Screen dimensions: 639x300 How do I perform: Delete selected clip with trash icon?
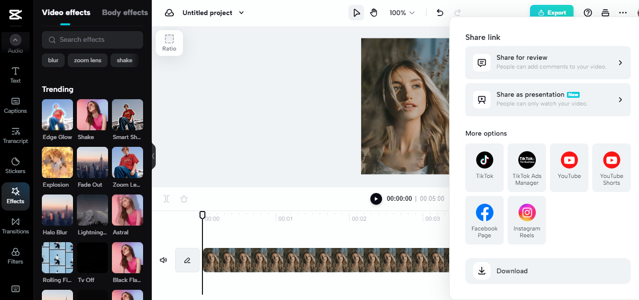tap(183, 199)
